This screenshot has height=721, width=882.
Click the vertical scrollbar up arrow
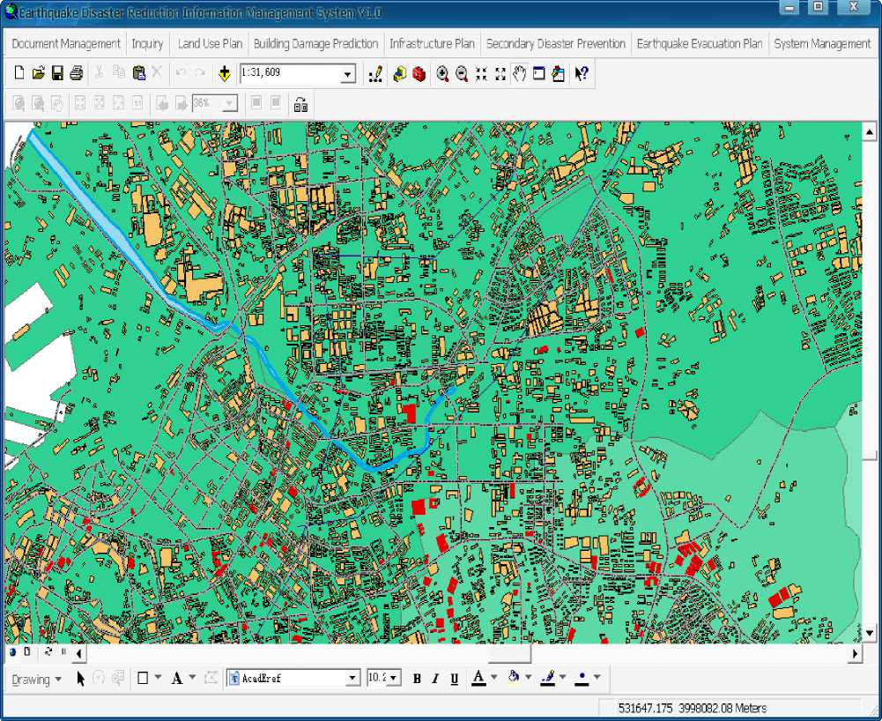(x=869, y=132)
